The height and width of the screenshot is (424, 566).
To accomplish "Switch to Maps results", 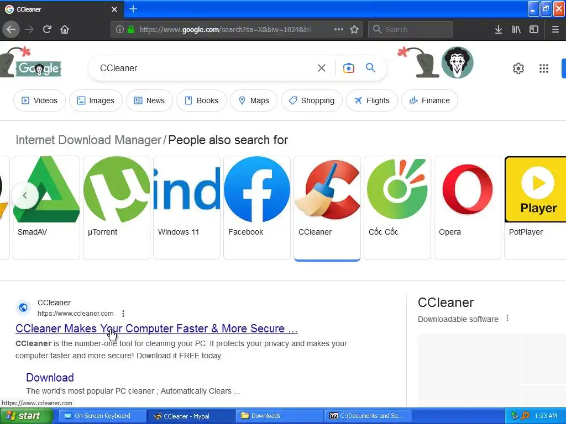I will (254, 100).
